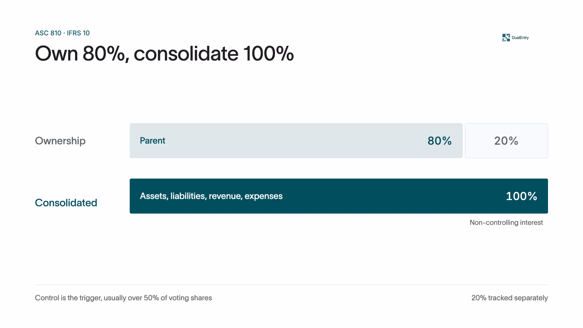This screenshot has width=583, height=328.
Task: Click the Non-controlling interest caption
Action: click(506, 222)
